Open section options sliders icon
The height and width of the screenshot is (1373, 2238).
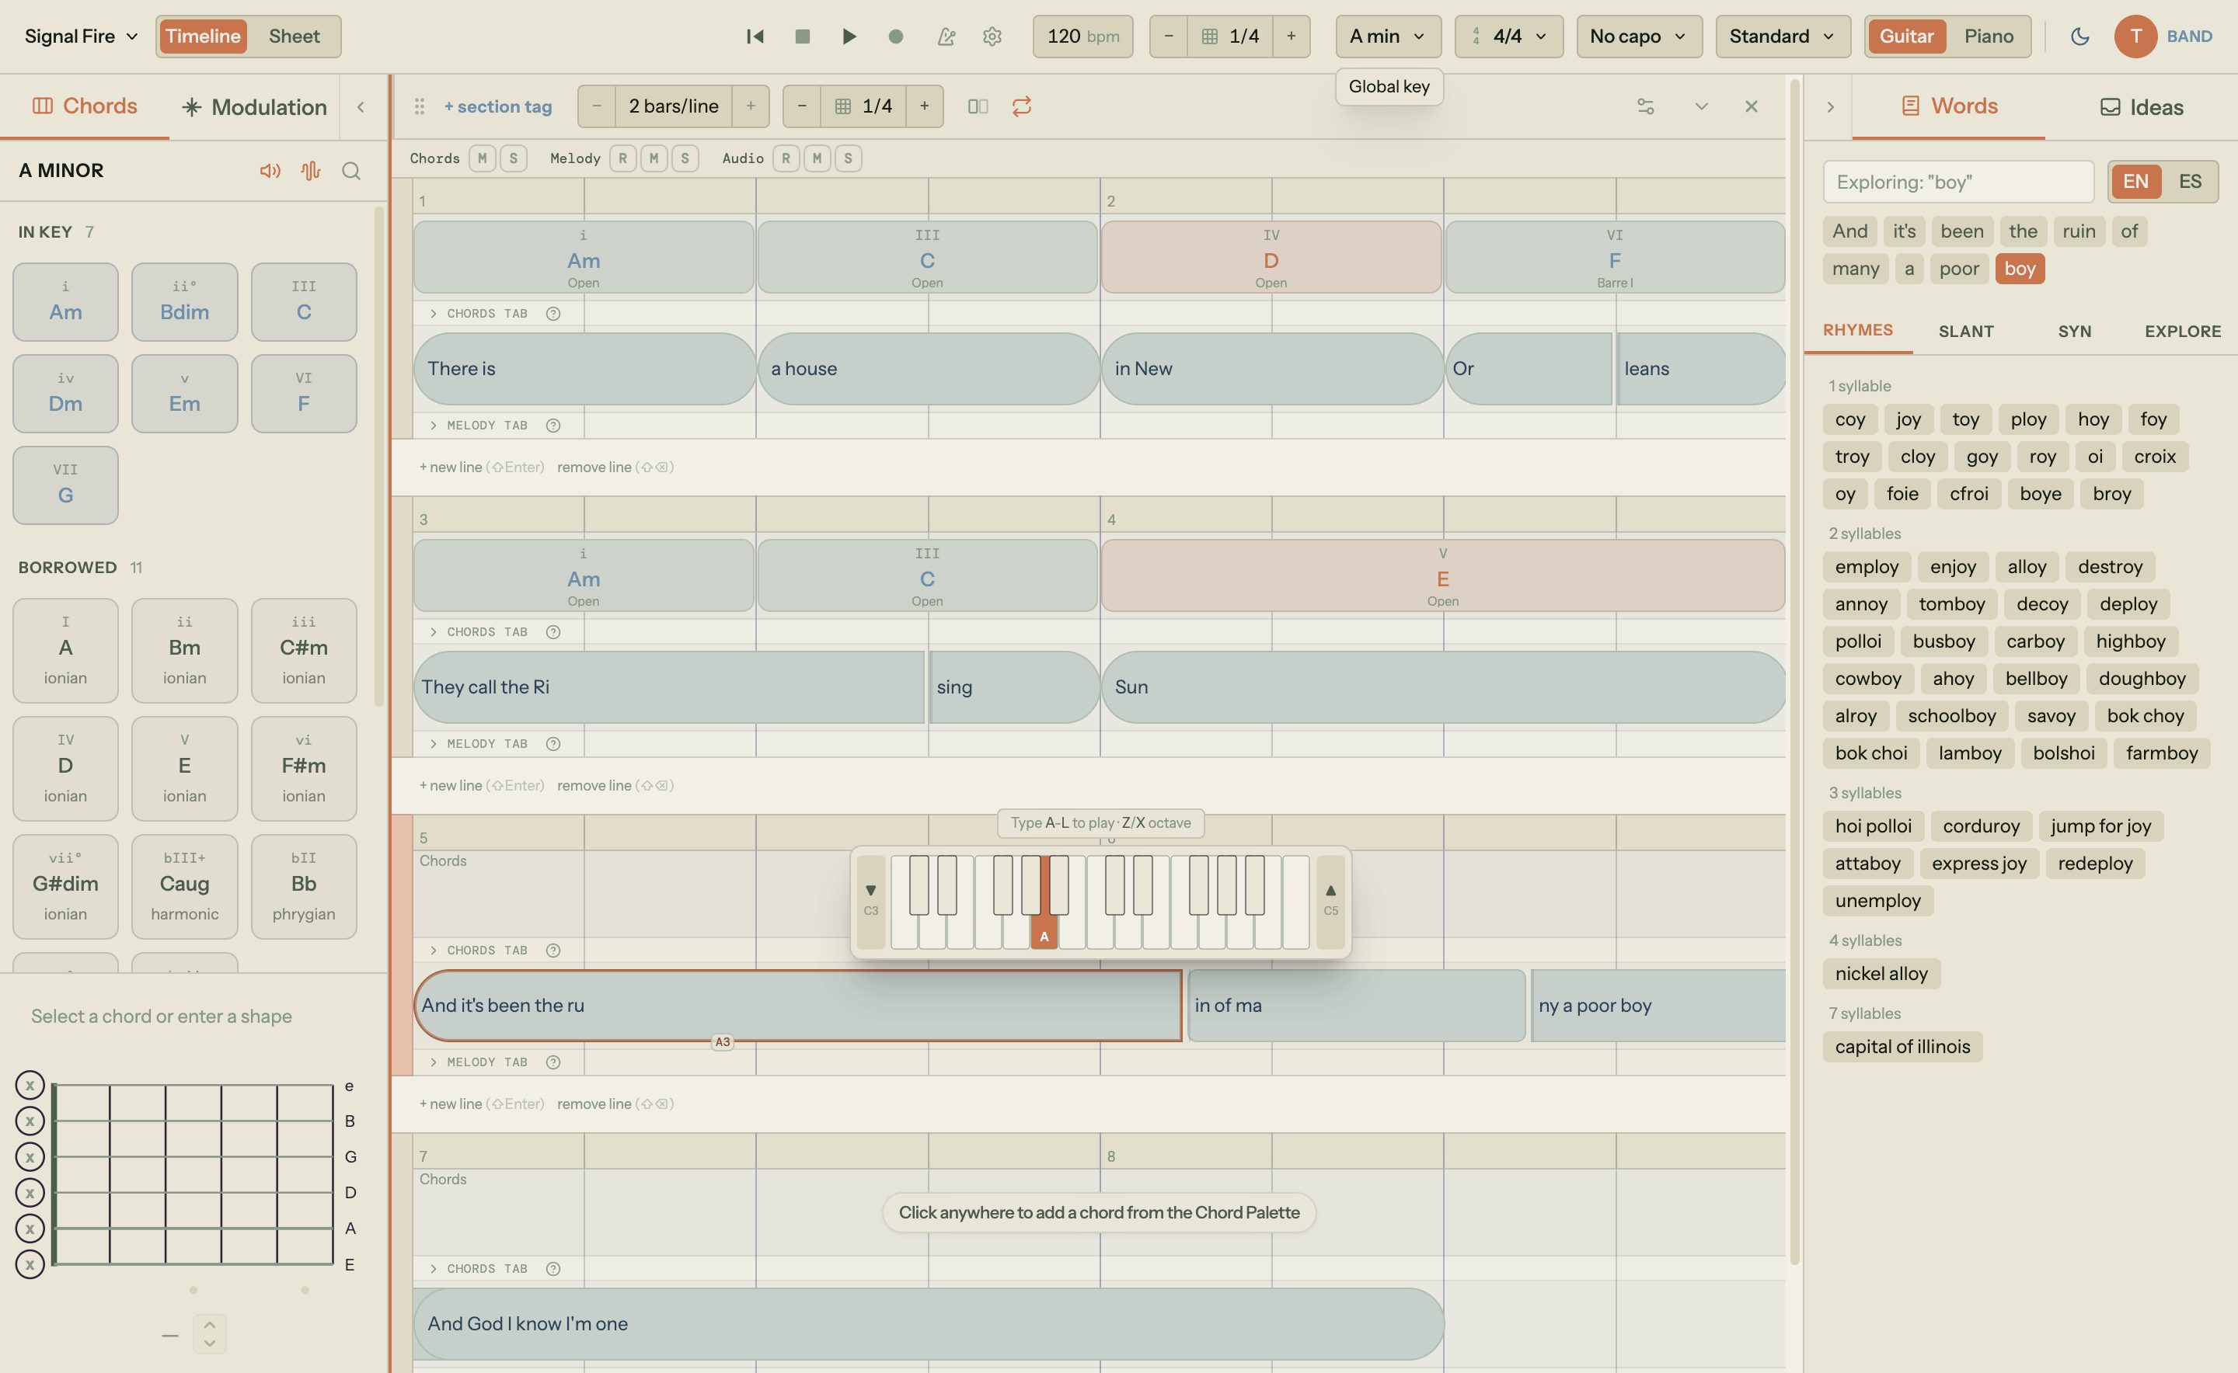point(1646,106)
